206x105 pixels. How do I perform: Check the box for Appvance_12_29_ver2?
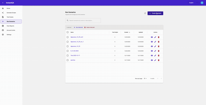pyautogui.click(x=68, y=37)
